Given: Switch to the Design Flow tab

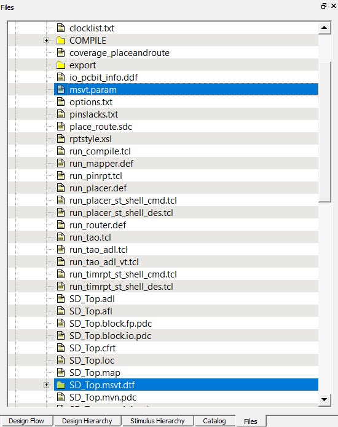Looking at the screenshot, I should (26, 421).
